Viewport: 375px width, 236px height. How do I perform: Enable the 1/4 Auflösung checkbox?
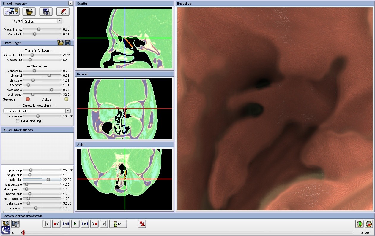click(18, 121)
